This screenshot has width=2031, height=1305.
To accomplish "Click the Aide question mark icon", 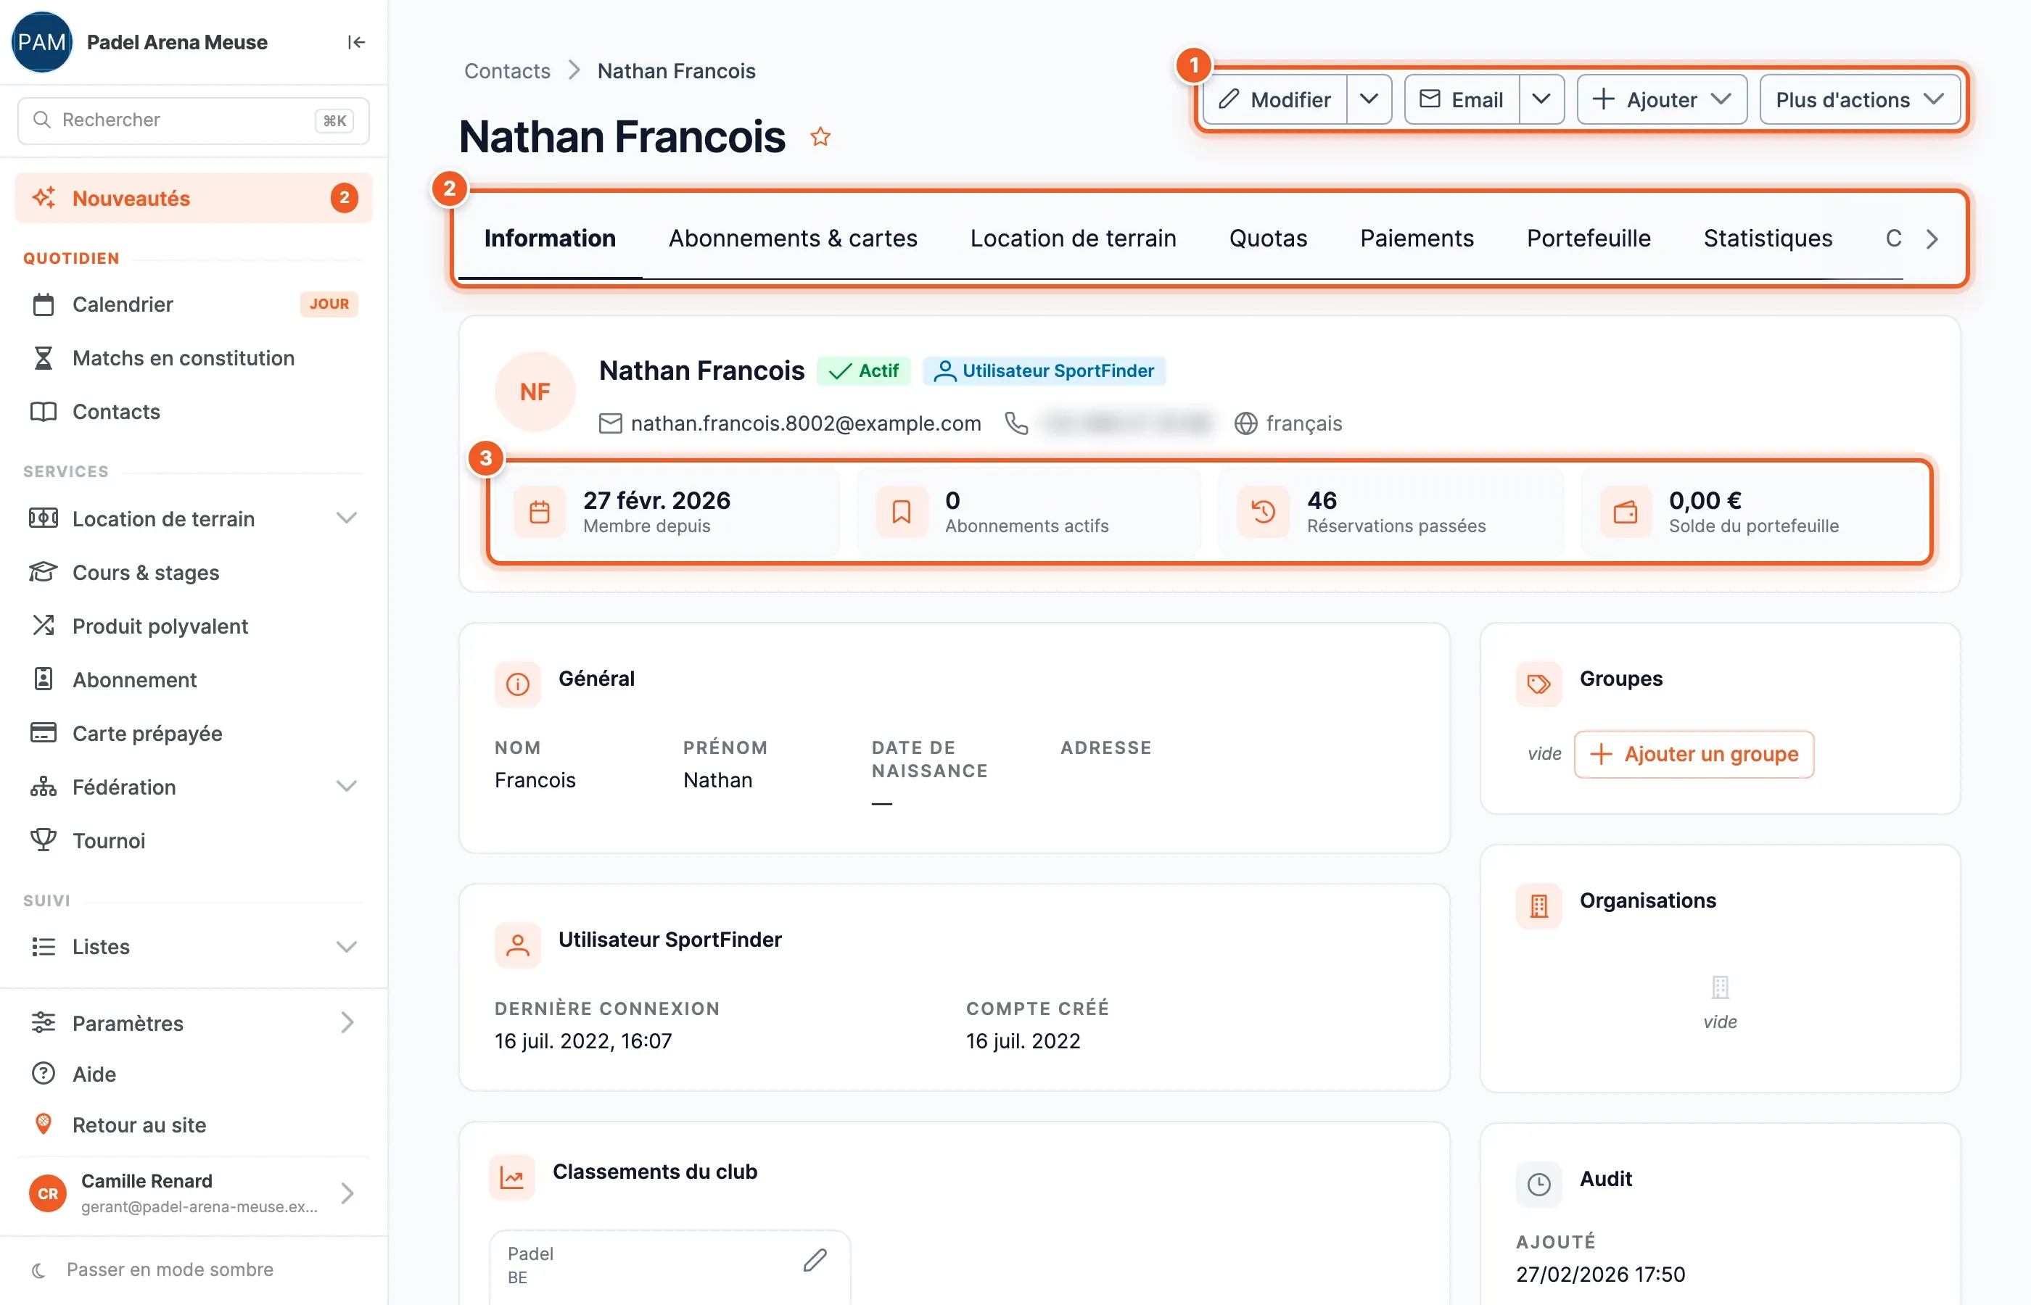I will pyautogui.click(x=44, y=1074).
